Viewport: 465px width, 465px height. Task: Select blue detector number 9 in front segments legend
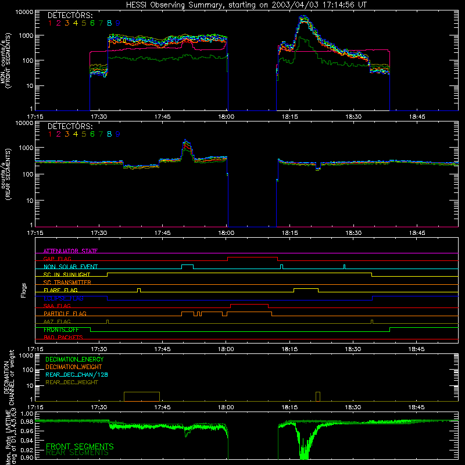118,23
